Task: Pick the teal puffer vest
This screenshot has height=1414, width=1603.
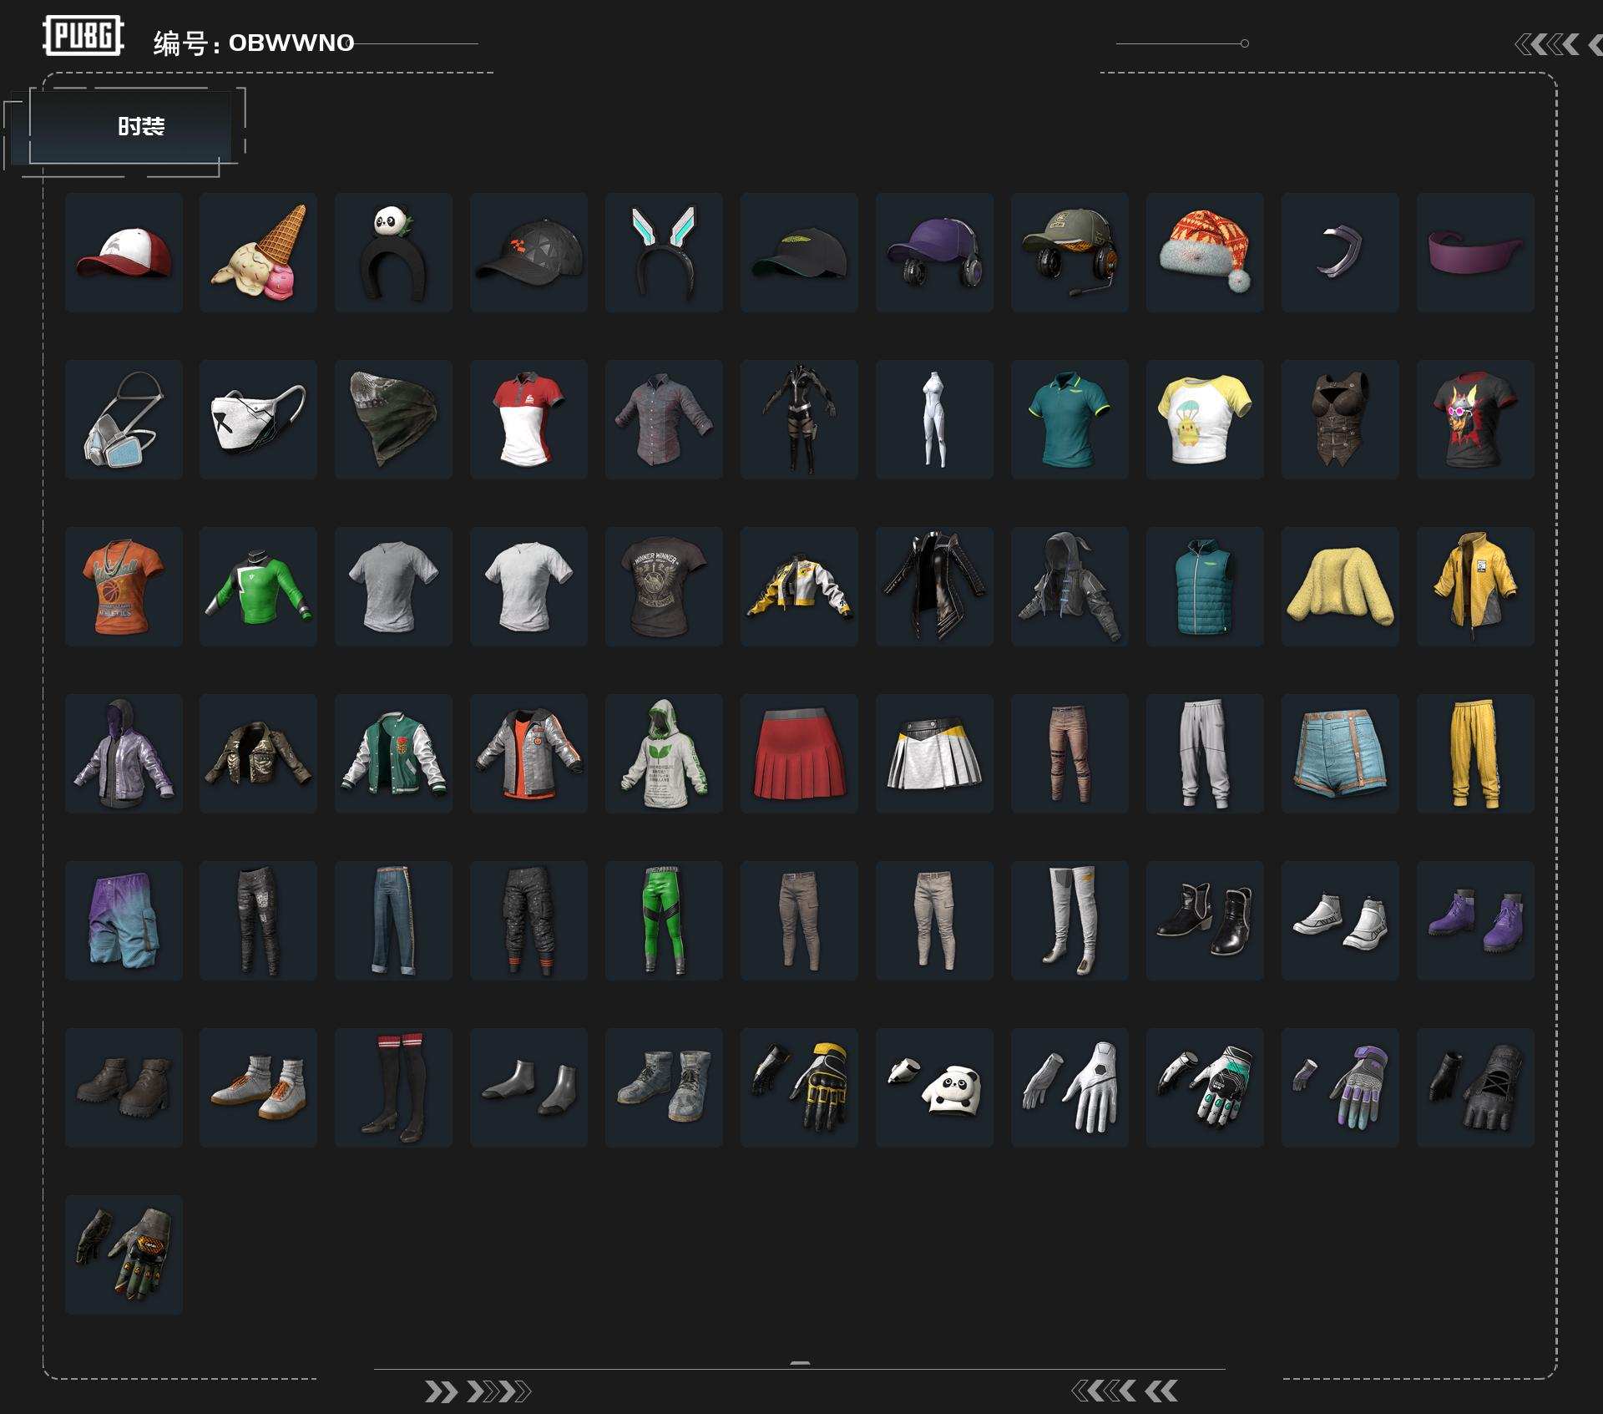Action: click(1205, 586)
